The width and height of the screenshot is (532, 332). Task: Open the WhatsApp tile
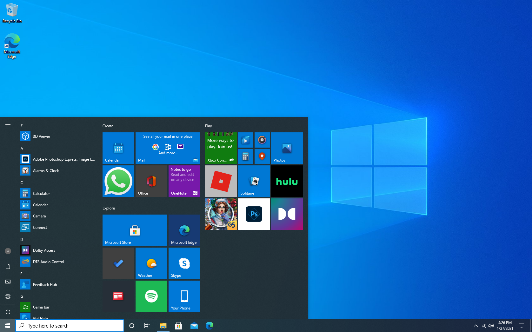[118, 181]
